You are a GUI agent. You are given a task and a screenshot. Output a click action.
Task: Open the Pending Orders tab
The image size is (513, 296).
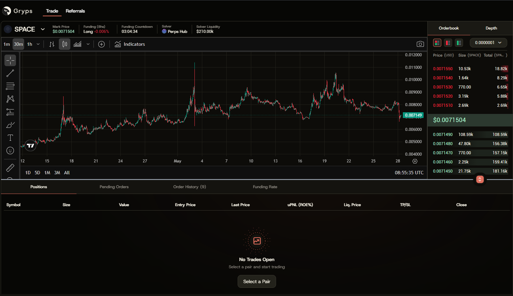point(114,187)
